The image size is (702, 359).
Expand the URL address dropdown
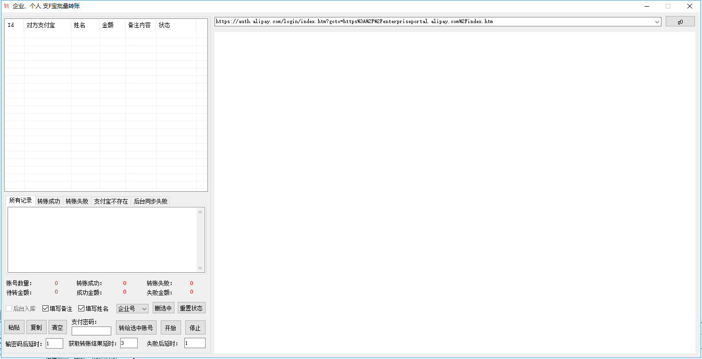tap(657, 22)
